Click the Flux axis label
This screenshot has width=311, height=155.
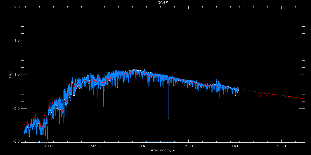coord(10,74)
